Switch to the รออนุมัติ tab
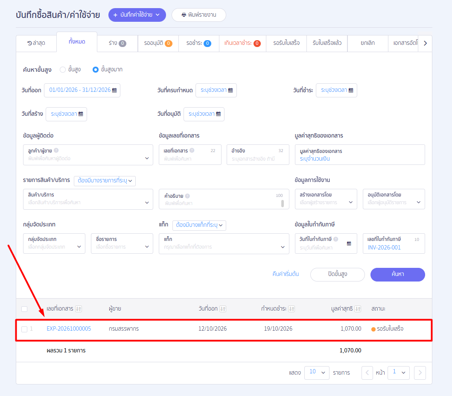 pos(158,43)
